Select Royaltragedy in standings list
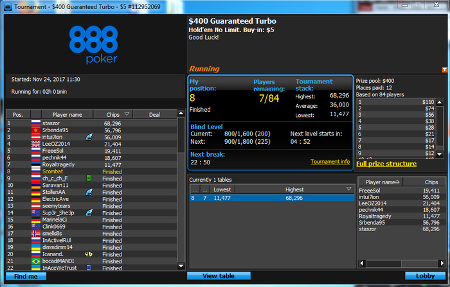This screenshot has height=287, width=450. click(x=91, y=164)
